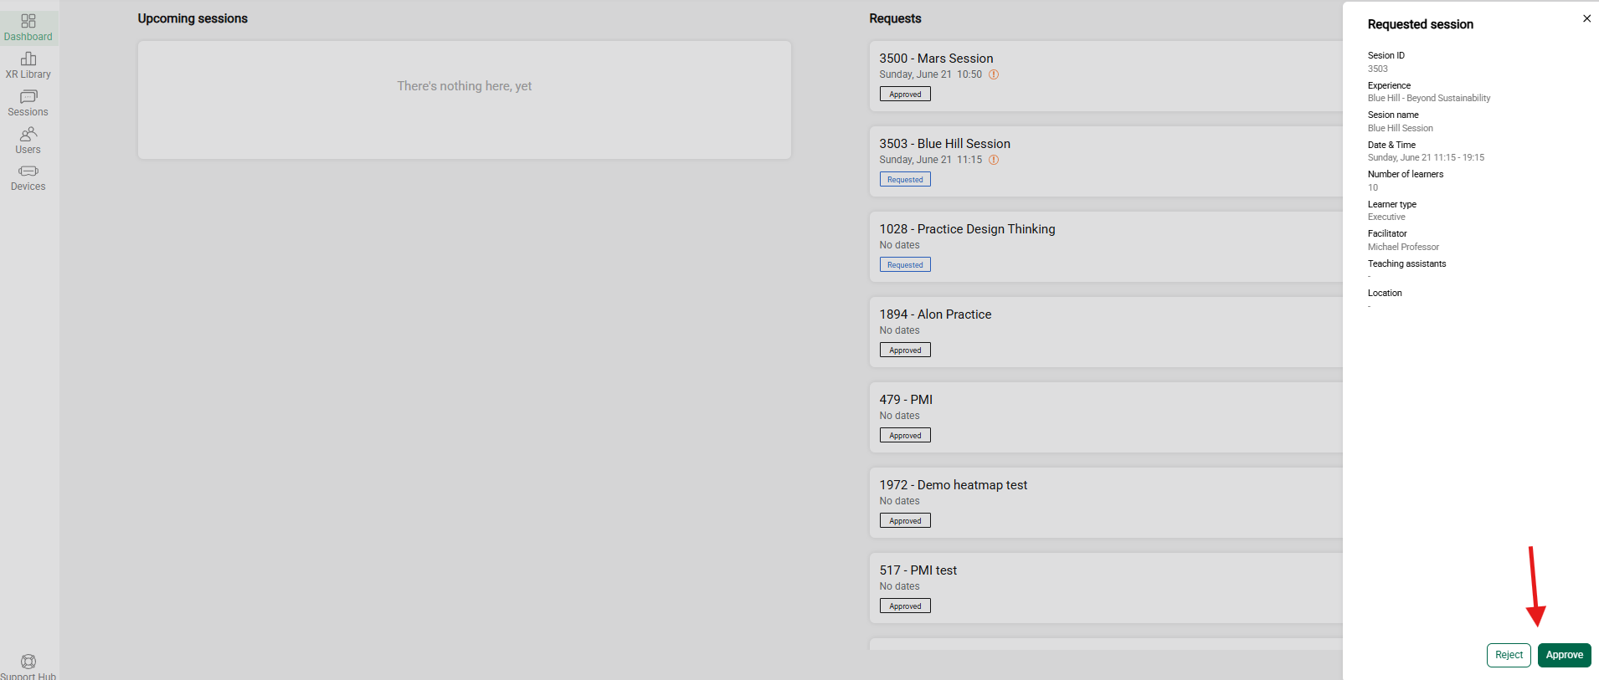1599x680 pixels.
Task: Click 'No dates' under 479 - PMI
Action: click(x=899, y=416)
